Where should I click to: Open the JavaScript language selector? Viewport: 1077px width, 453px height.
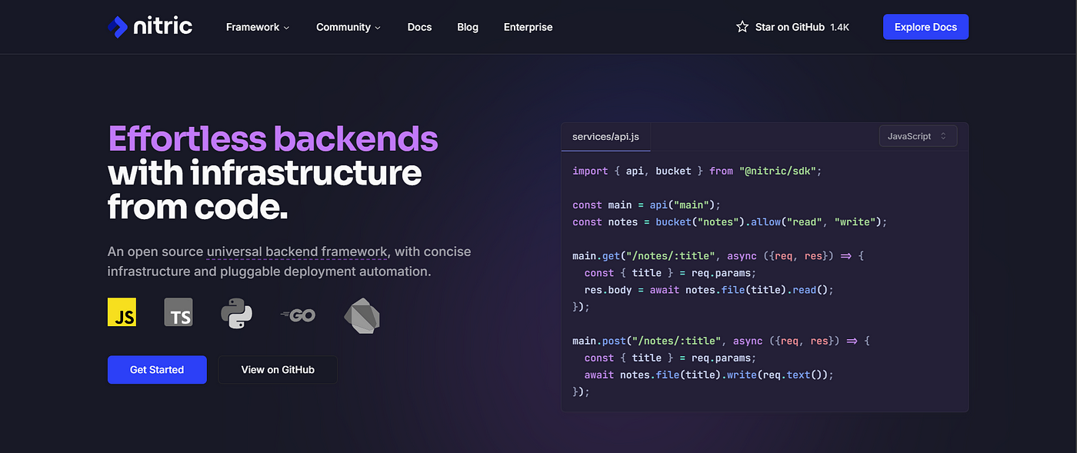click(x=919, y=136)
